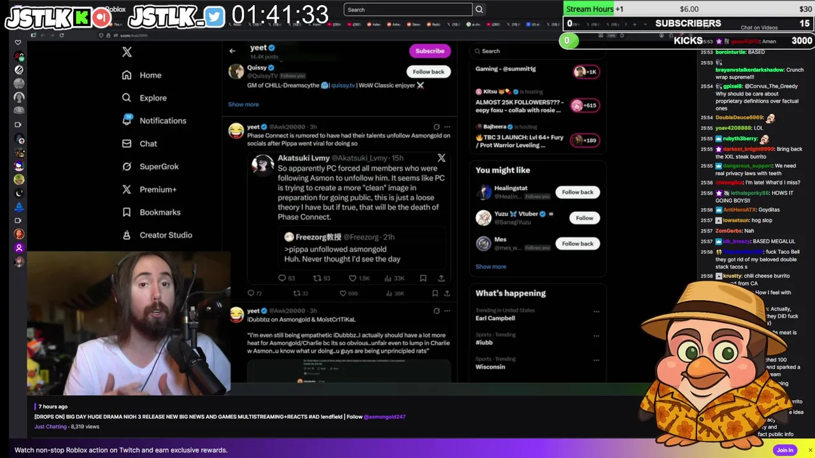
Task: Subscribe to the yeet profile
Action: pyautogui.click(x=430, y=51)
